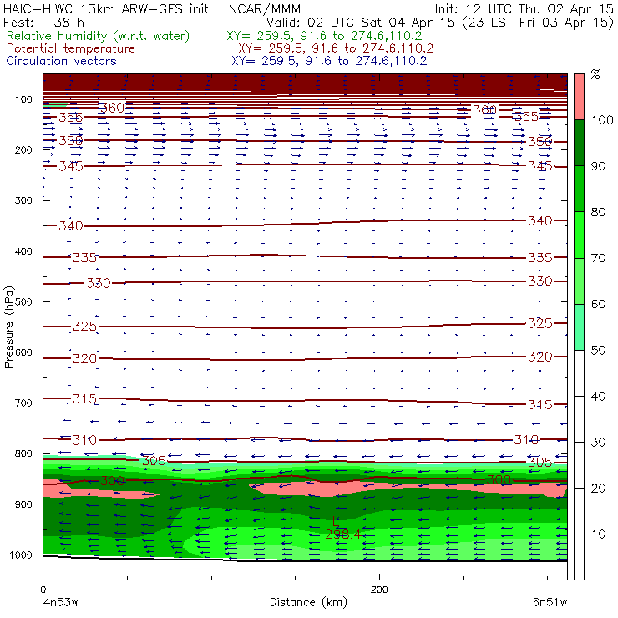Click the 300 hPa pressure tick label
Screen dimensions: 618x618
click(x=23, y=200)
